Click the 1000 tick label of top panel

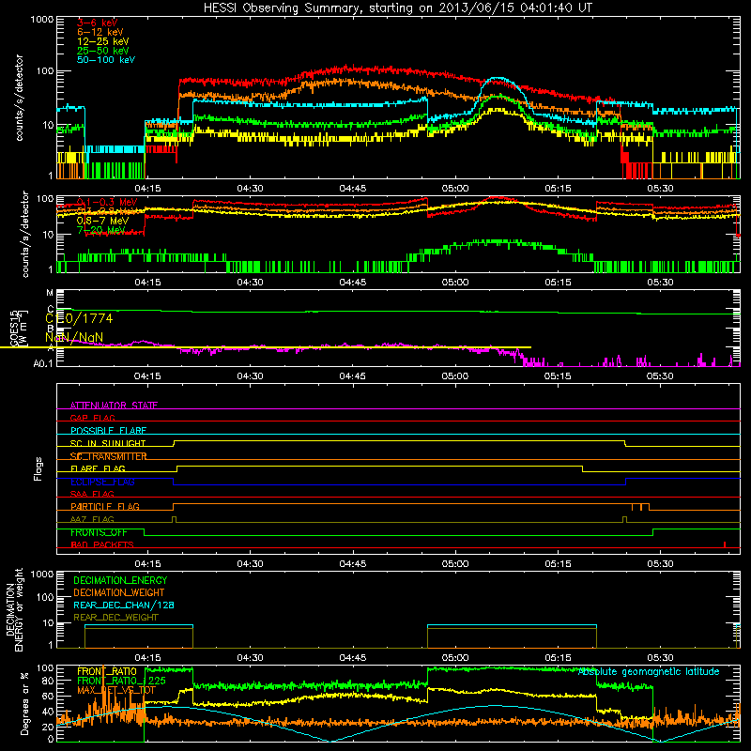[x=42, y=20]
